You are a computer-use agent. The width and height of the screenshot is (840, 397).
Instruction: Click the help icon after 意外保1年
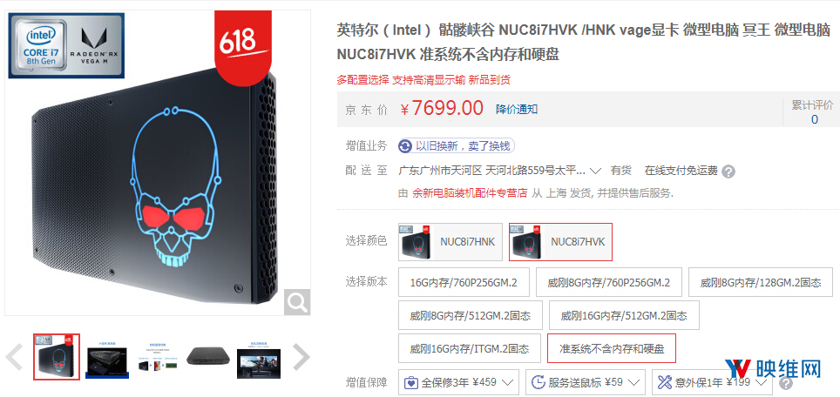(x=785, y=383)
